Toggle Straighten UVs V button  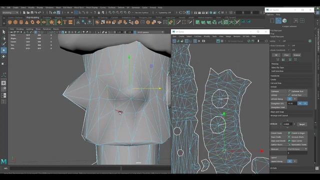305,103
